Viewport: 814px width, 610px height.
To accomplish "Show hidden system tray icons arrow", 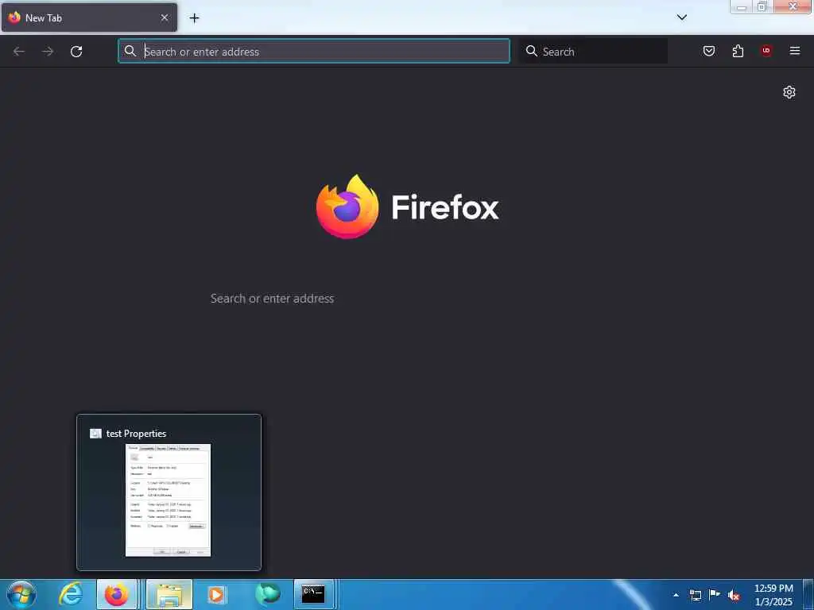I will click(x=676, y=595).
